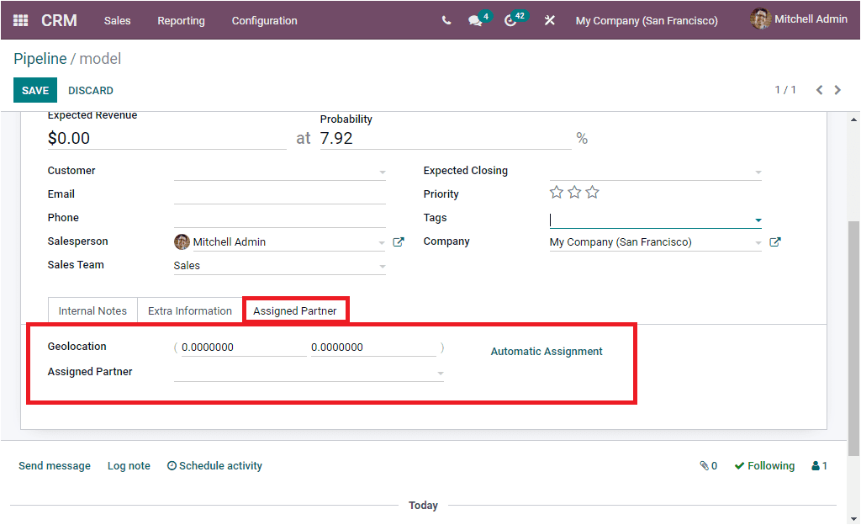The width and height of the screenshot is (861, 525).
Task: Click the developer tools icon
Action: pos(550,20)
